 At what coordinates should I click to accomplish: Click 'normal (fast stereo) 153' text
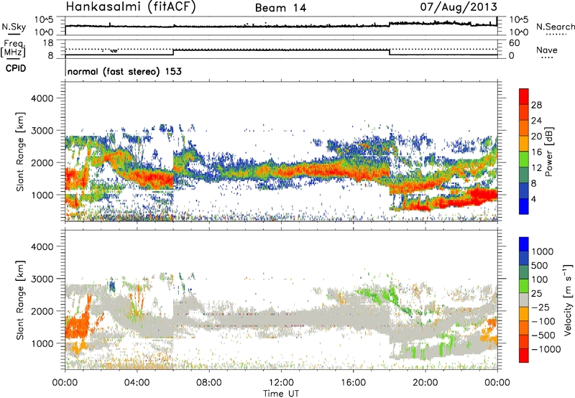[x=124, y=71]
